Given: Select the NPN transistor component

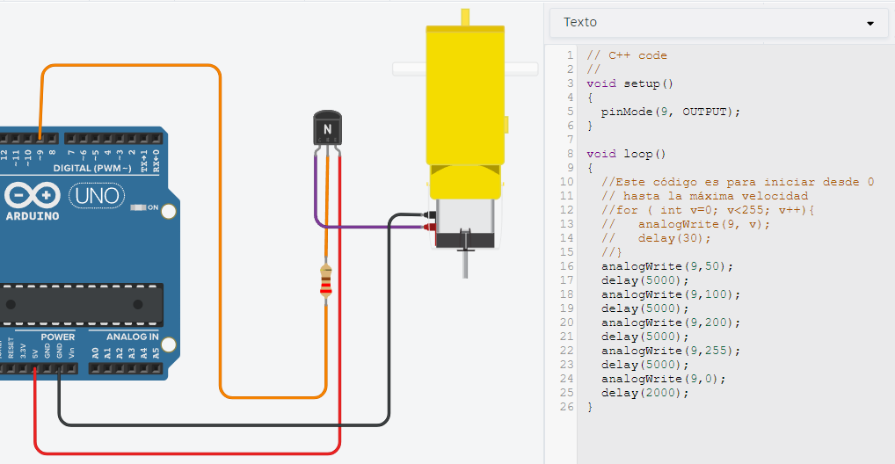Looking at the screenshot, I should [327, 130].
